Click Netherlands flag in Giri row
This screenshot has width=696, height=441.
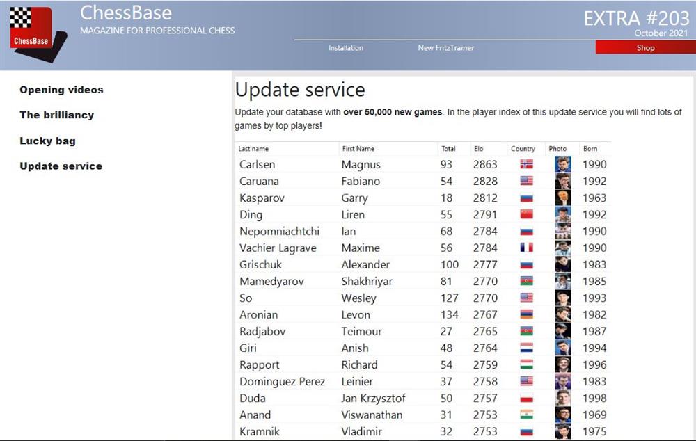(526, 348)
